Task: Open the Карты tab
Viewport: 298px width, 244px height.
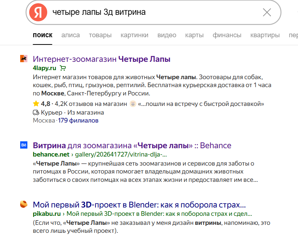Action: [x=194, y=35]
